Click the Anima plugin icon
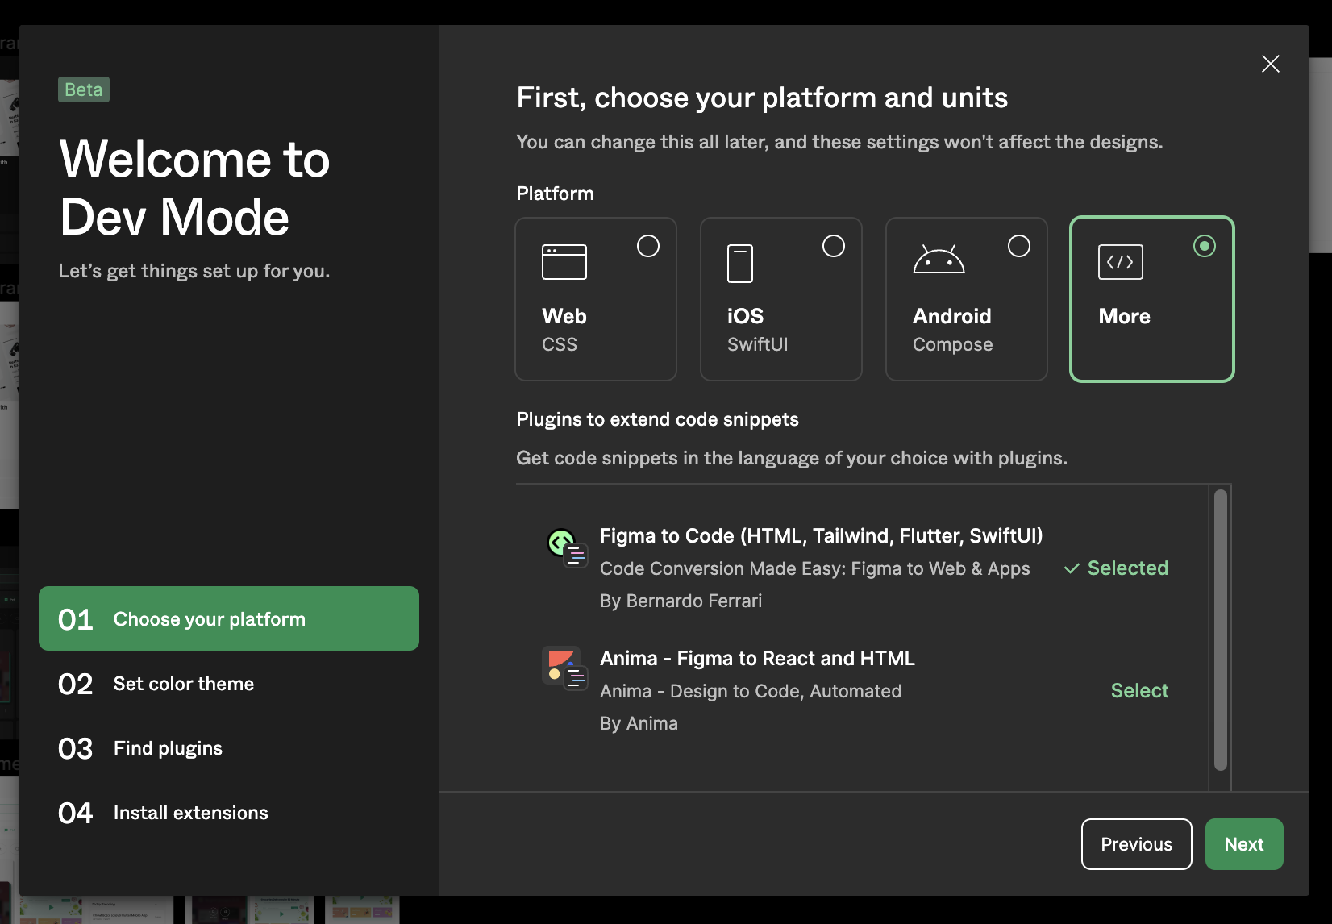The width and height of the screenshot is (1332, 924). coord(564,668)
